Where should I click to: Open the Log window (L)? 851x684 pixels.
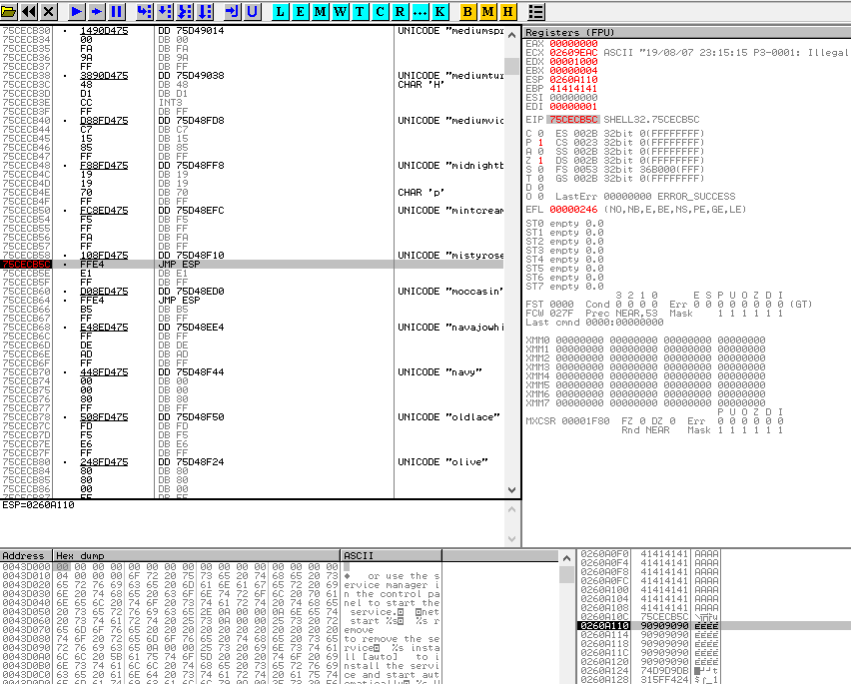pyautogui.click(x=280, y=11)
